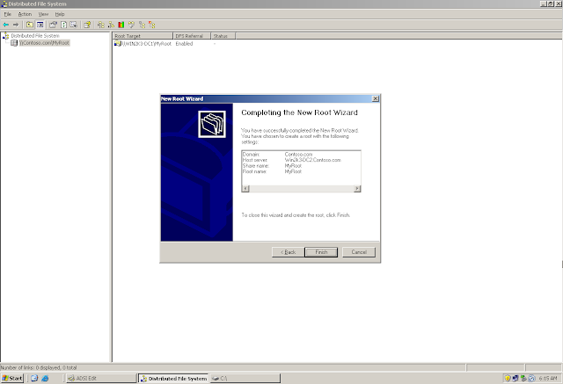Click the Check Status traffic-light icon

pyautogui.click(x=121, y=25)
